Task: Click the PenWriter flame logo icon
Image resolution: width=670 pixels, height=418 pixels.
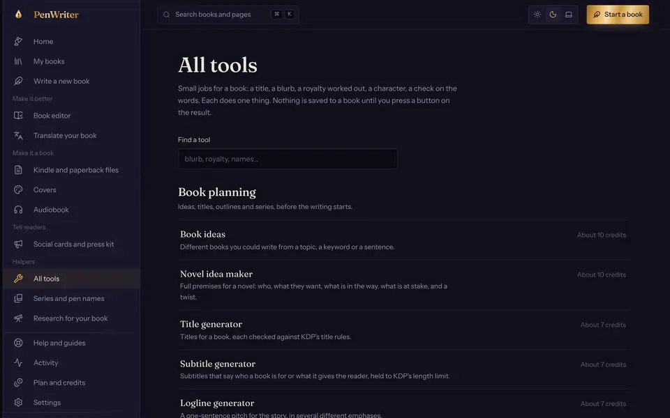Action: click(18, 15)
